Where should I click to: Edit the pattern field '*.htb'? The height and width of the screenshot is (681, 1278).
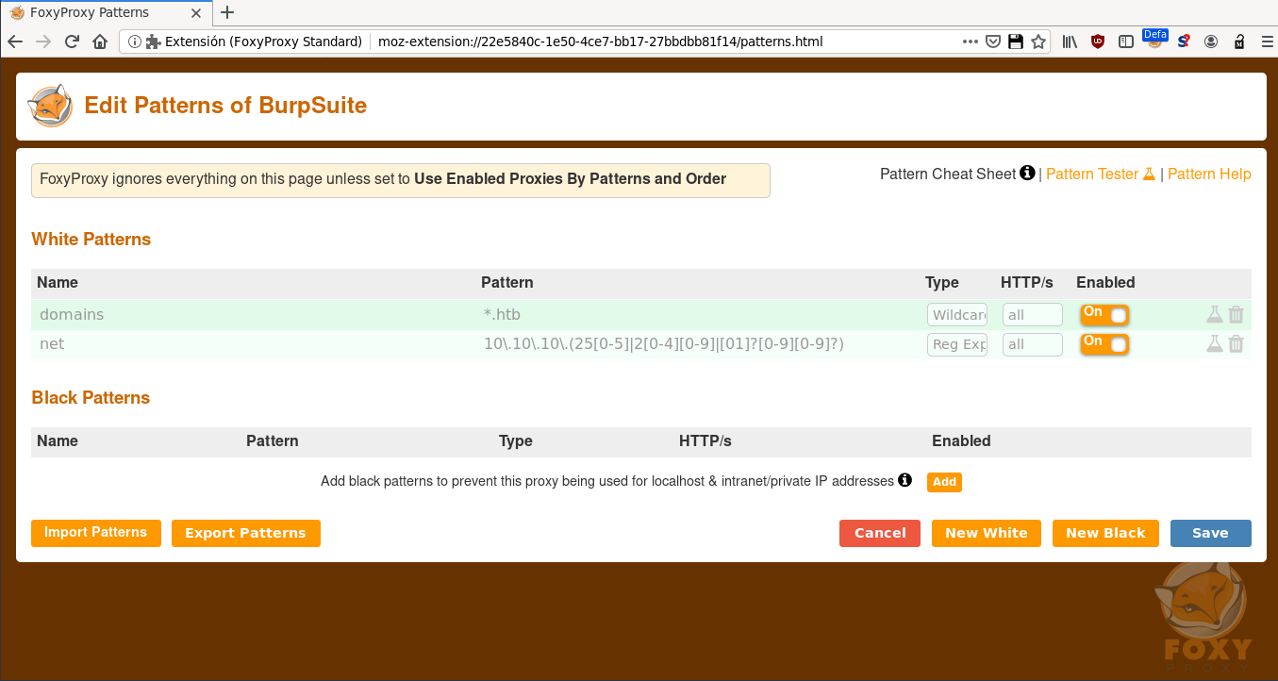pos(698,315)
